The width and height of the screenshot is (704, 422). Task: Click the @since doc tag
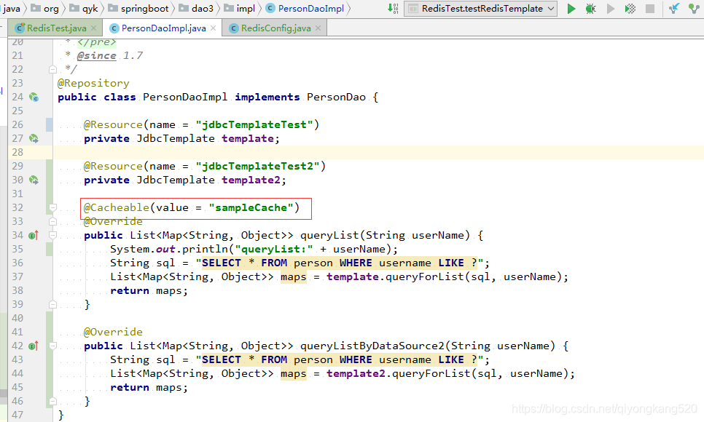tap(96, 55)
